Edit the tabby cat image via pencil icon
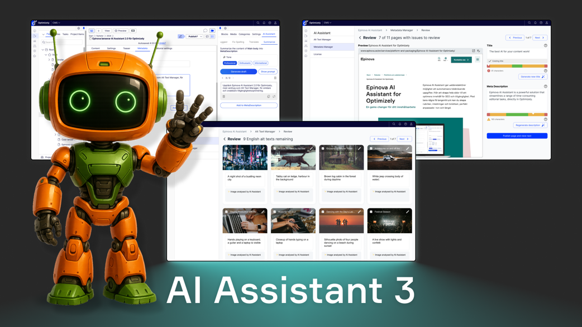The width and height of the screenshot is (582, 327). (x=311, y=148)
